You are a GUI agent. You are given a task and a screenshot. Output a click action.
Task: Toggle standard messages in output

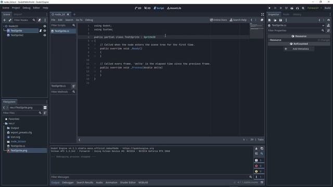point(259,161)
